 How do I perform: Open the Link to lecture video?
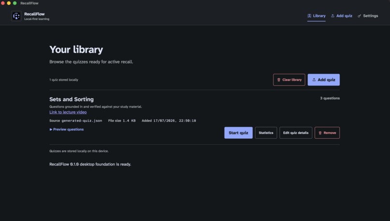(x=68, y=112)
